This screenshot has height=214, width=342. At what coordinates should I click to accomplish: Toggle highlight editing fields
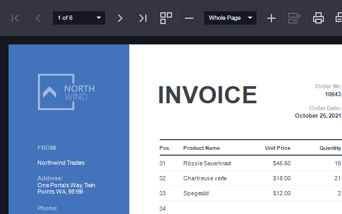coord(294,18)
